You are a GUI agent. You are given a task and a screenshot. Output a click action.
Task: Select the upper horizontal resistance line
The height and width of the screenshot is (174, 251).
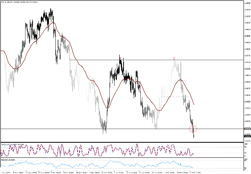pos(98,60)
